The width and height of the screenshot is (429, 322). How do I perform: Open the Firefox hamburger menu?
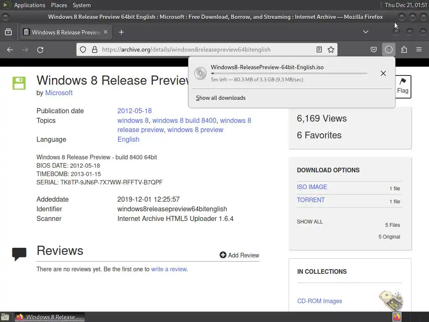pyautogui.click(x=419, y=49)
